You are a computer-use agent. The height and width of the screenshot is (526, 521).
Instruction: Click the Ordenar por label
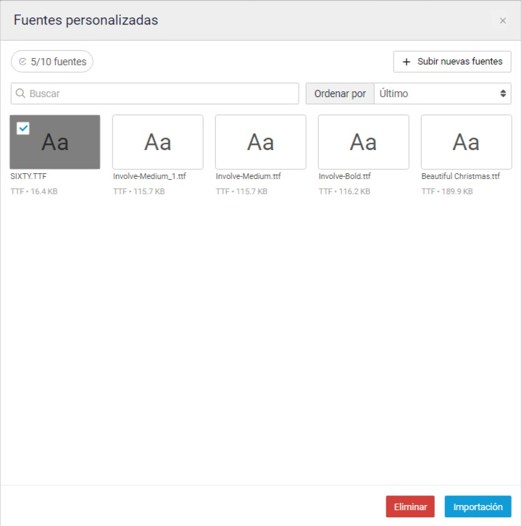[x=340, y=93]
